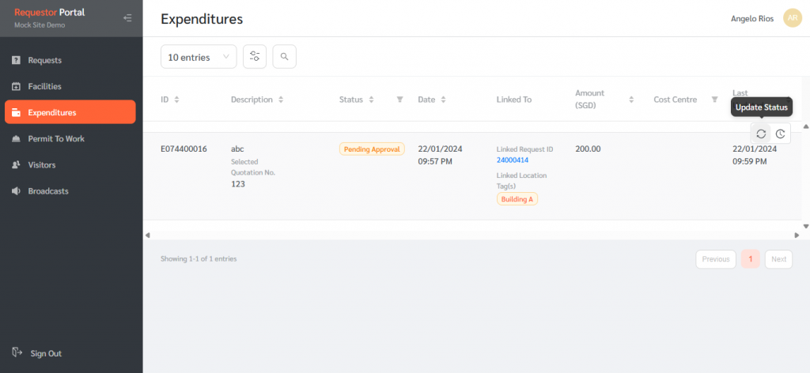Filter by the Status column funnel icon
The image size is (810, 373).
(x=399, y=100)
